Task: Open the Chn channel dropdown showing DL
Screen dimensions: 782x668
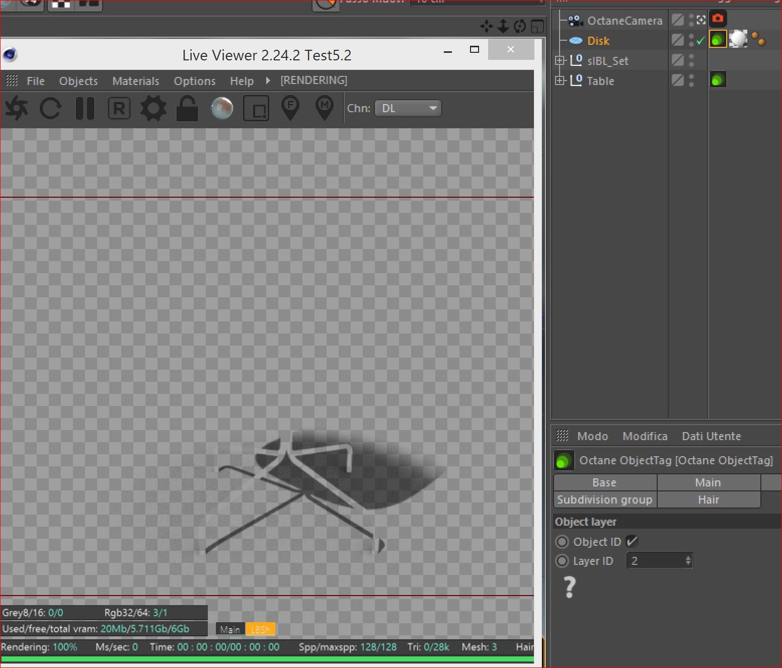Action: tap(408, 108)
